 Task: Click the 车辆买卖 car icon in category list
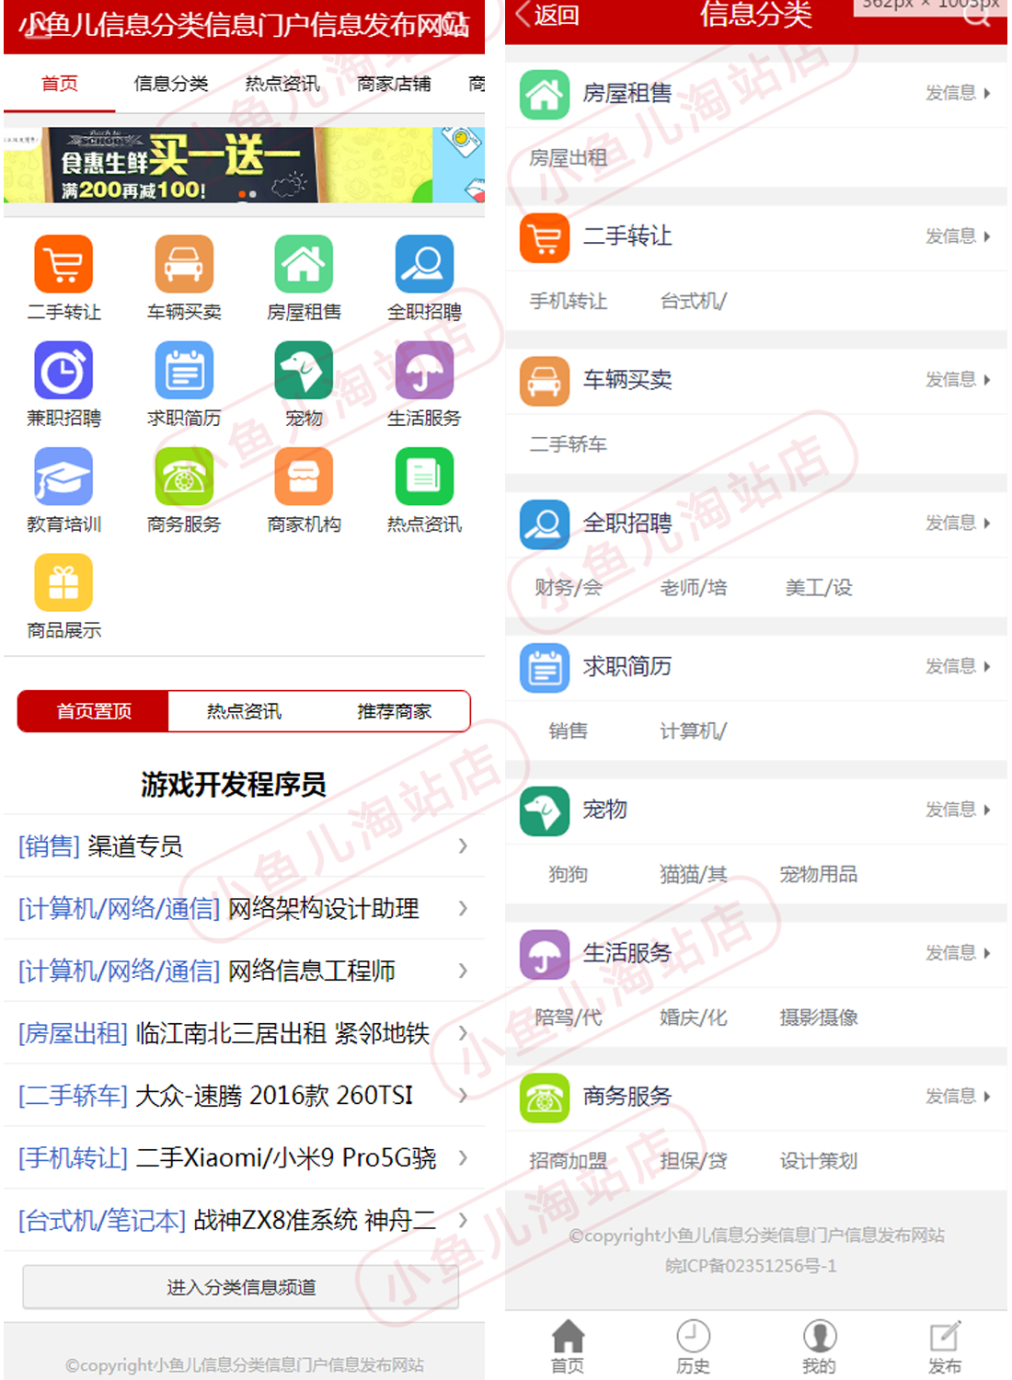point(545,380)
